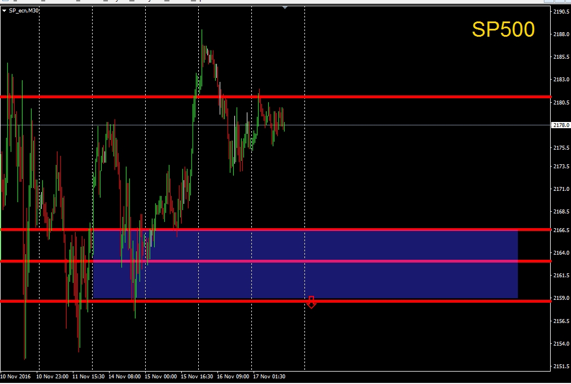Click the 15 Nov 00:00 time label
571x384 pixels.
(160, 376)
